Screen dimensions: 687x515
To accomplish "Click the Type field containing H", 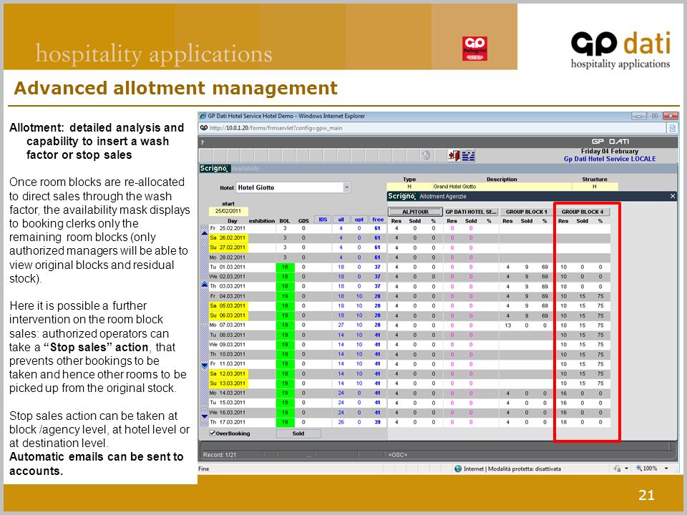I will tap(409, 187).
